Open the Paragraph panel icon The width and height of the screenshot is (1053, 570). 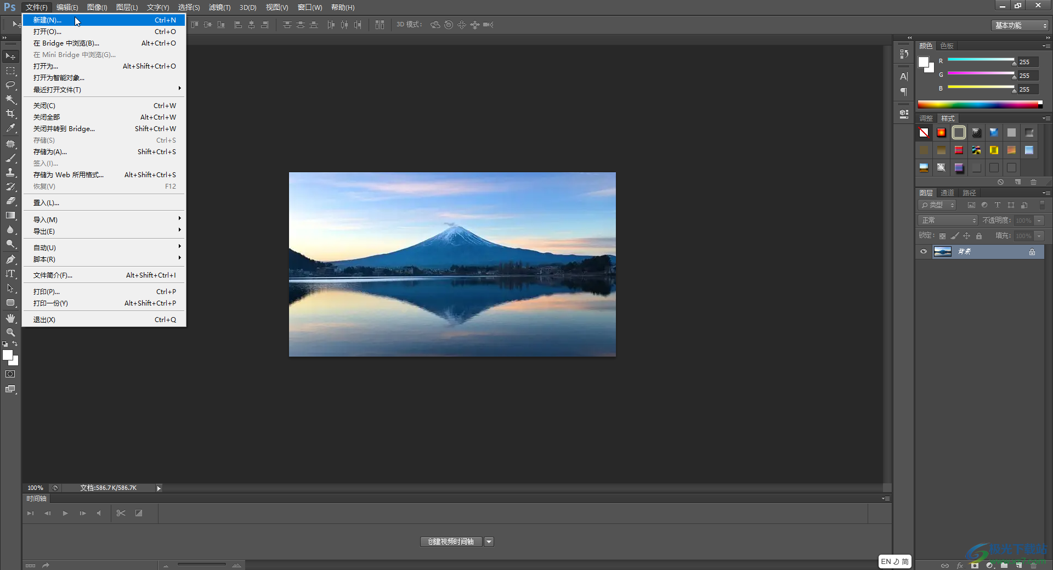(x=904, y=91)
